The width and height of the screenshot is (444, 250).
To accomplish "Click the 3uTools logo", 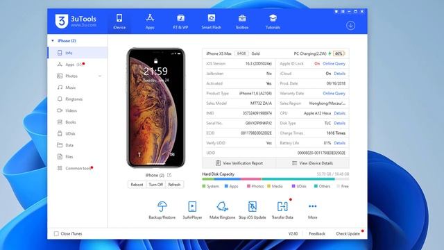I will click(76, 21).
